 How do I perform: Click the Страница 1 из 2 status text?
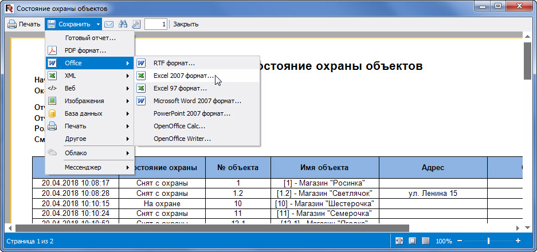pos(30,241)
